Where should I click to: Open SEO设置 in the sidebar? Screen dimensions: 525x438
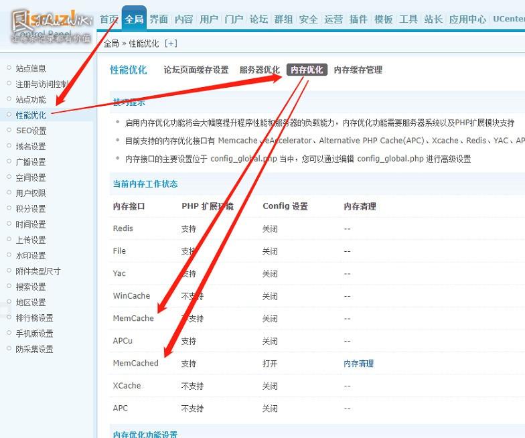pyautogui.click(x=31, y=131)
